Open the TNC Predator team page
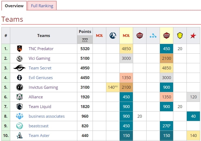The width and height of the screenshot is (201, 141). pos(41,49)
